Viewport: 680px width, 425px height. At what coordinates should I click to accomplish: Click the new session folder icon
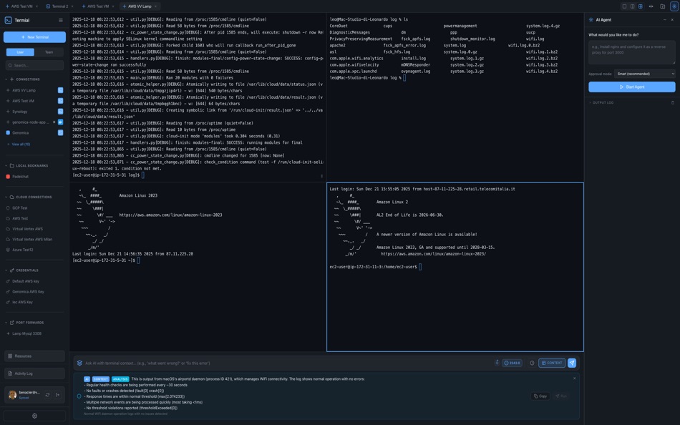pos(662,6)
